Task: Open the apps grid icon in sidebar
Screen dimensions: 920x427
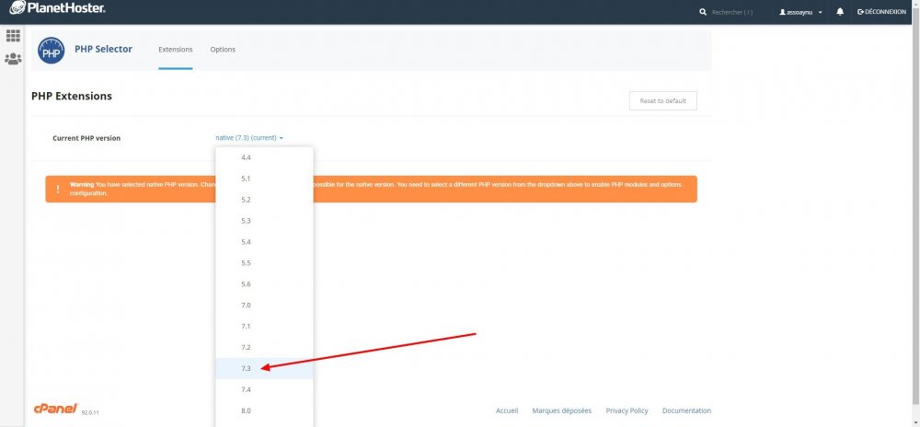Action: pos(13,36)
